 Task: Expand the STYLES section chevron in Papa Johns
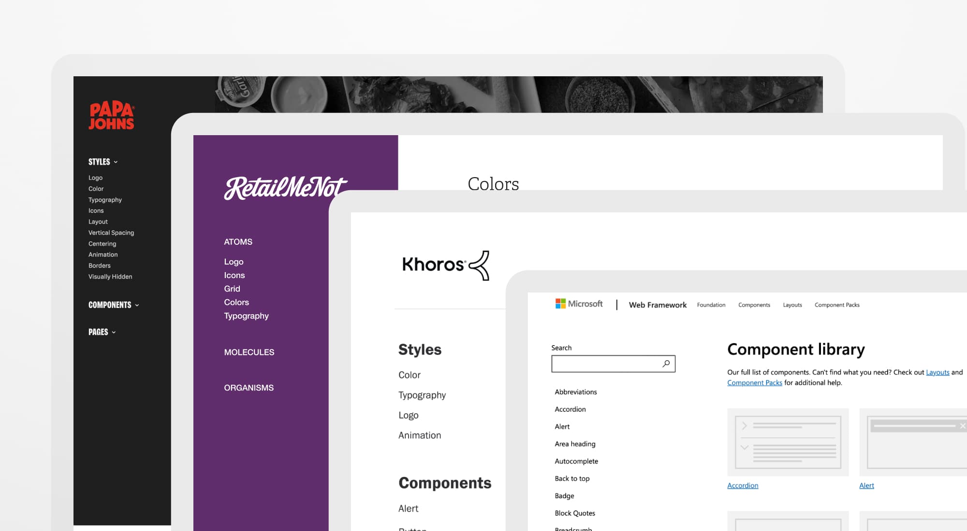click(116, 162)
